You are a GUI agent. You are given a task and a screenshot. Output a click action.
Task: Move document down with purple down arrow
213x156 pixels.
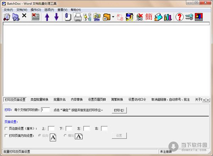click(x=56, y=17)
